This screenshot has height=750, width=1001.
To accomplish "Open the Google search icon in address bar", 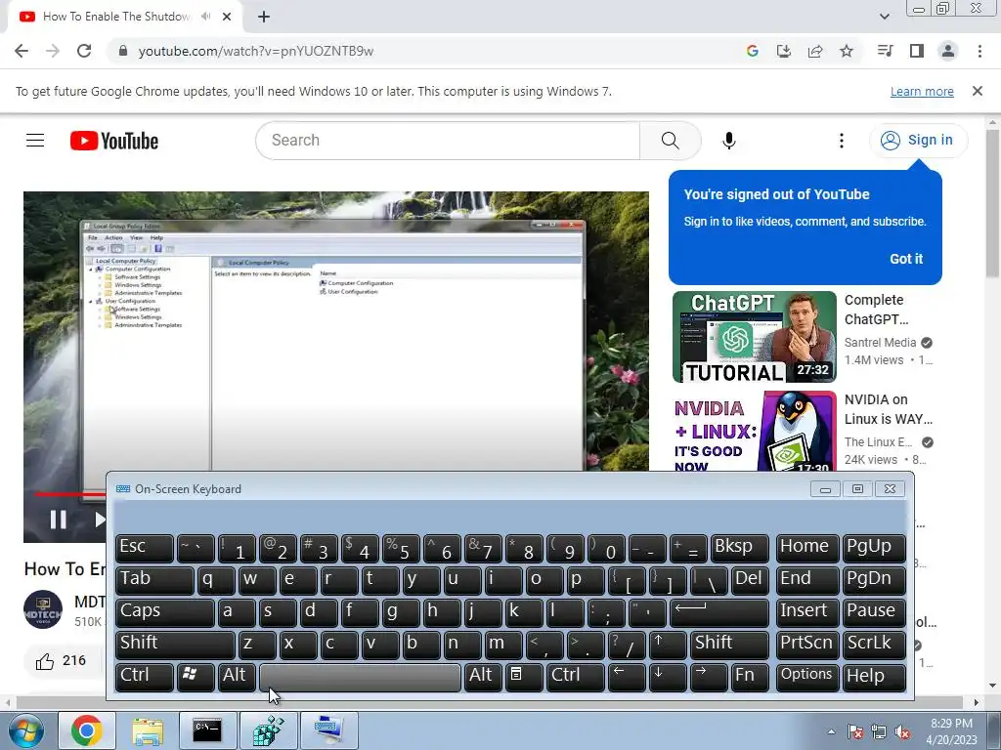I will tap(753, 51).
